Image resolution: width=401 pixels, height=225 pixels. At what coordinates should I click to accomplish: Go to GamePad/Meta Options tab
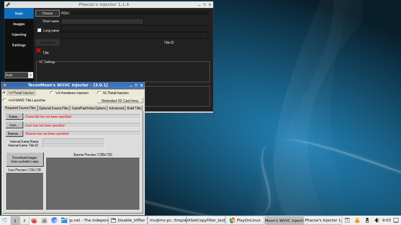[89, 108]
